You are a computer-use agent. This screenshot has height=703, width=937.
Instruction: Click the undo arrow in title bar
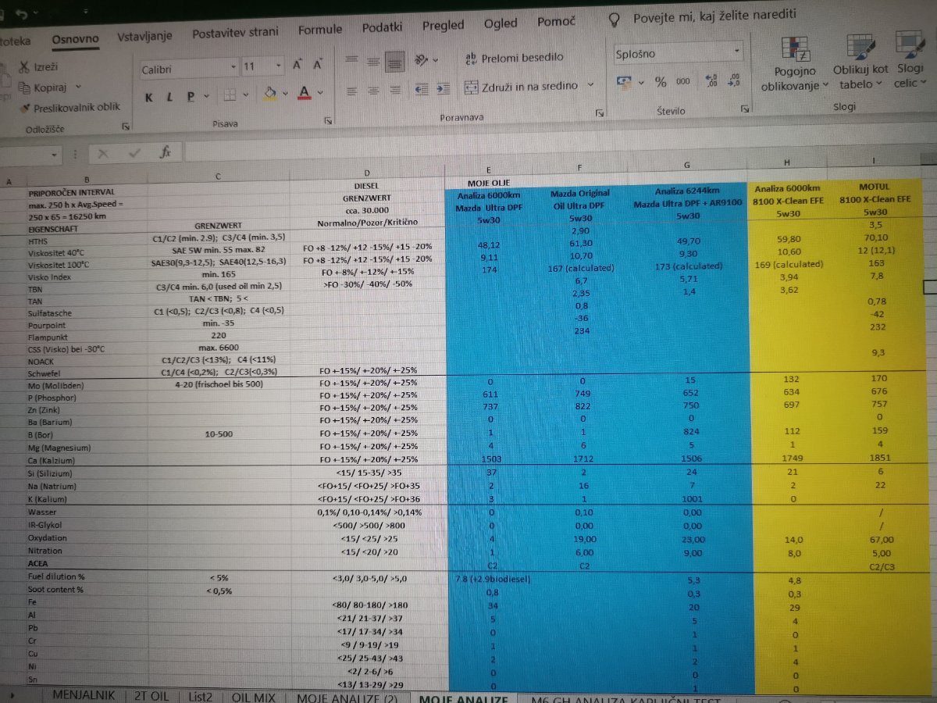(x=23, y=14)
